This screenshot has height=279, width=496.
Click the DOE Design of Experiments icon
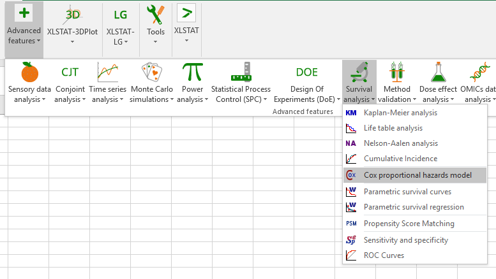click(306, 72)
